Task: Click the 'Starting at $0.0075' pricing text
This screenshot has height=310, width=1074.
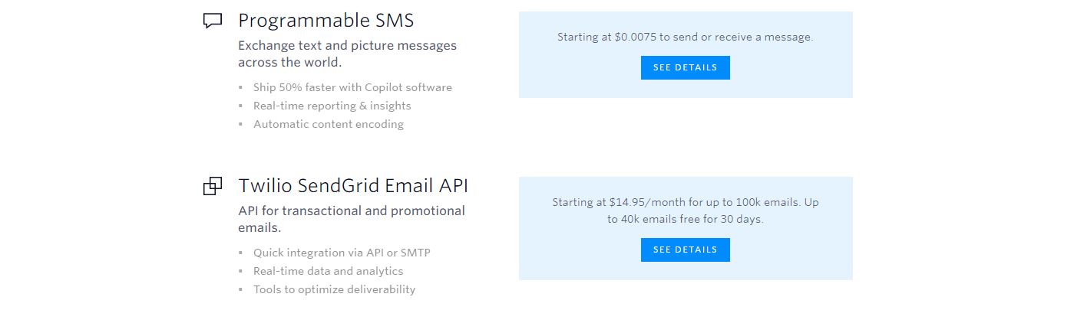Action: tap(603, 37)
